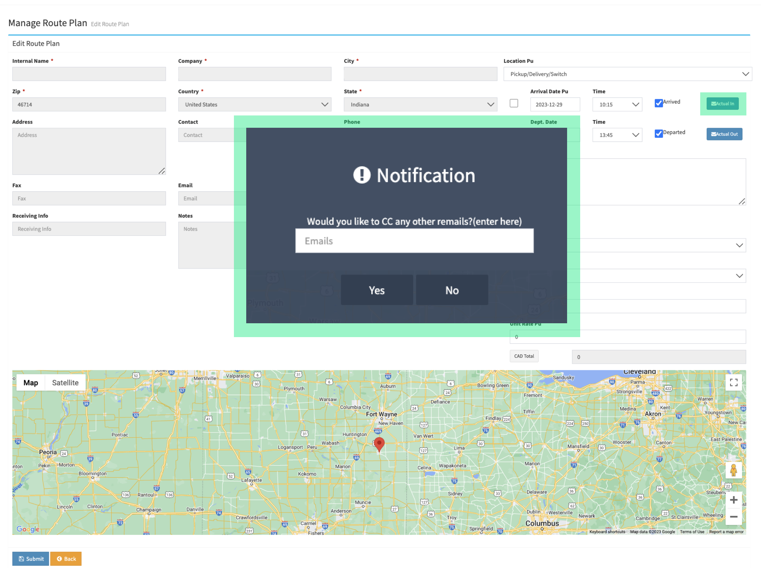Click the Google logo on the map

[x=28, y=529]
